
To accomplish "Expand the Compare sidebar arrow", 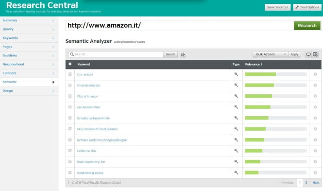I will 53,73.
